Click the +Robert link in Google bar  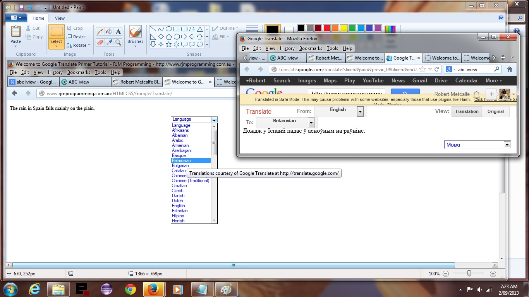point(256,80)
